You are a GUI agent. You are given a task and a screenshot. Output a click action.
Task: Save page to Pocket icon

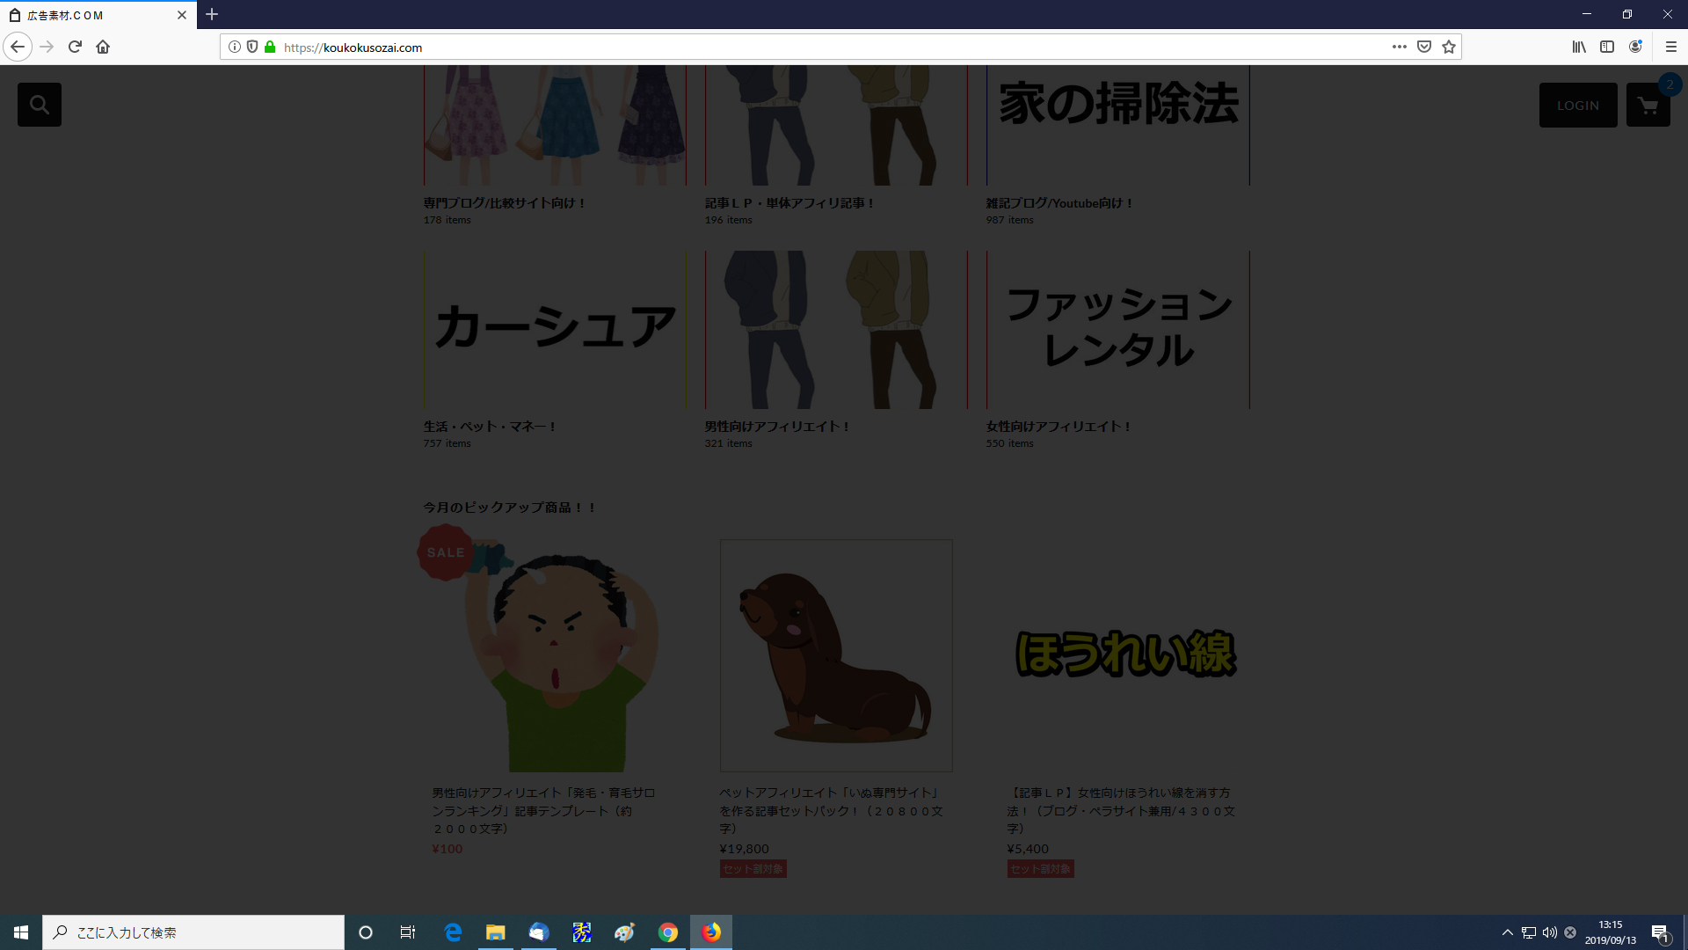click(1424, 47)
